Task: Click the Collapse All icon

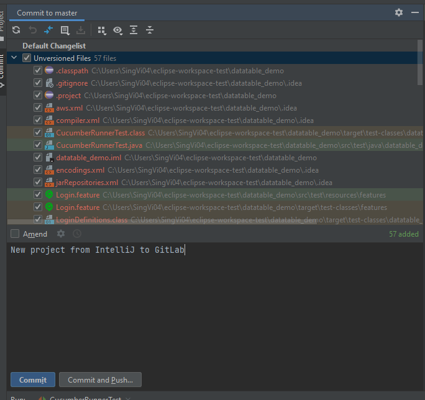Action: pos(150,30)
